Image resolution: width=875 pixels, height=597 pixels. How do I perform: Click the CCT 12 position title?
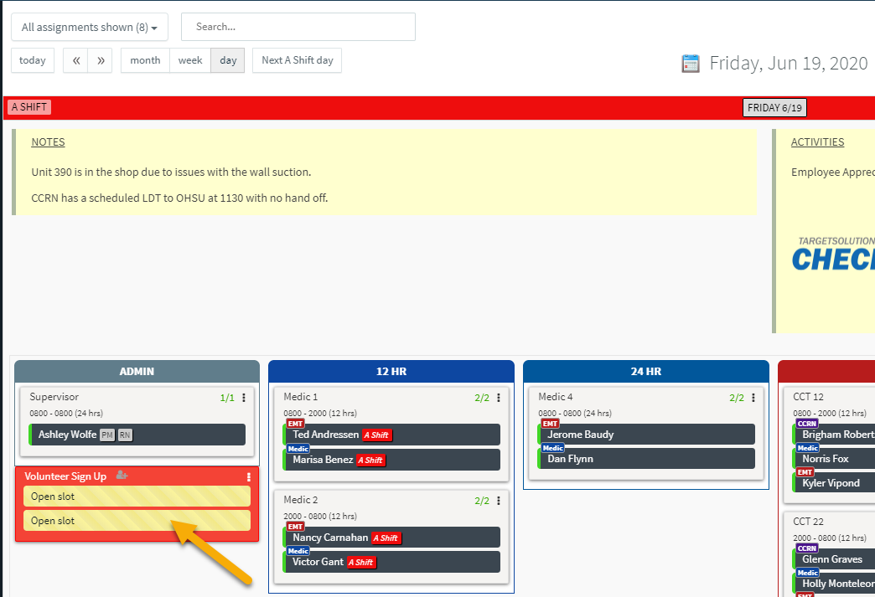(808, 397)
